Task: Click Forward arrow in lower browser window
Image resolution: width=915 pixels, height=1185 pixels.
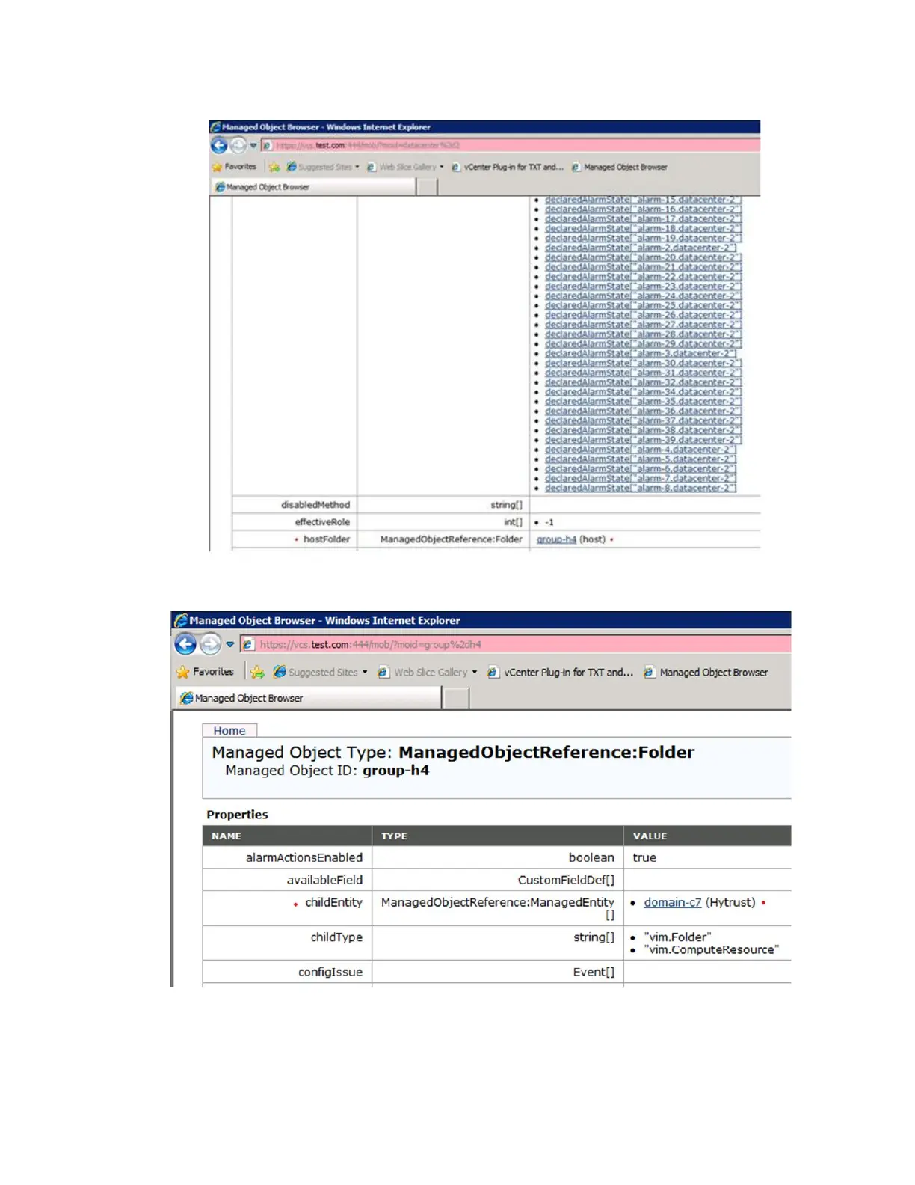Action: point(211,644)
